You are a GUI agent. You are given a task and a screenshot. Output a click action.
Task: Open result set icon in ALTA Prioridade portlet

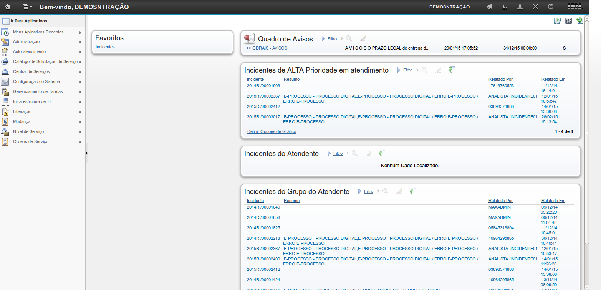coord(452,70)
